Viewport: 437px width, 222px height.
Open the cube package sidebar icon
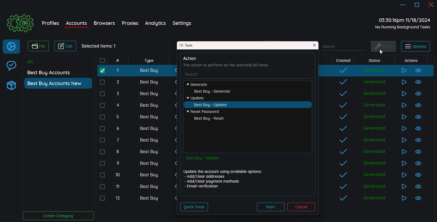pyautogui.click(x=11, y=85)
